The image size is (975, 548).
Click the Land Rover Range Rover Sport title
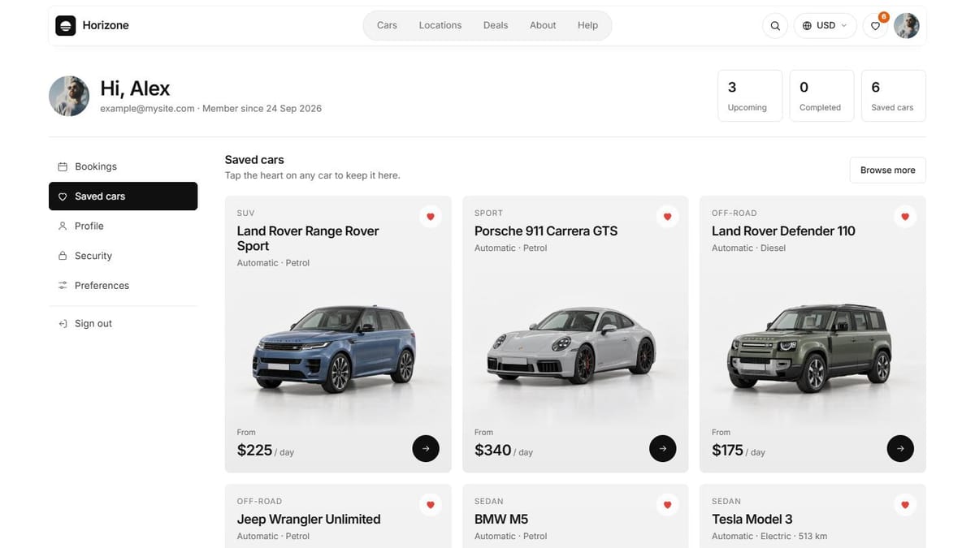308,239
